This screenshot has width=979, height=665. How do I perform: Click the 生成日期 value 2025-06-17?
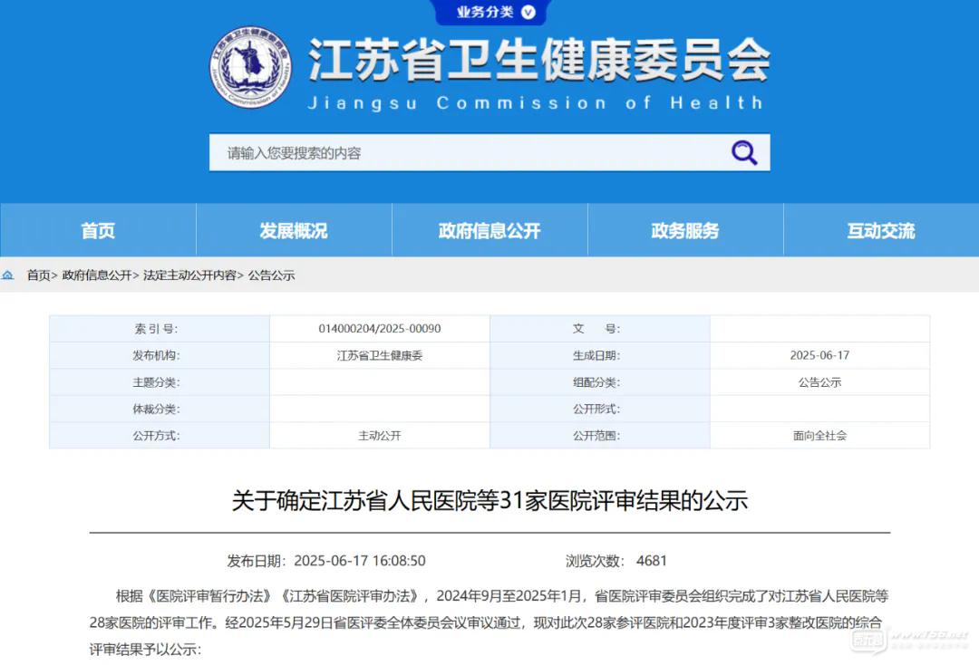tap(819, 356)
